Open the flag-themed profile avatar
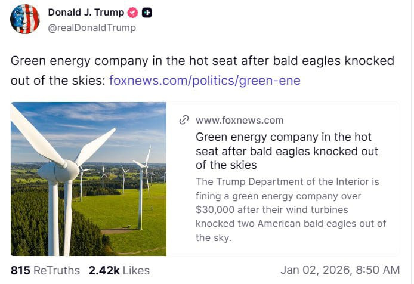Viewport: 414px width, 284px height. point(25,19)
